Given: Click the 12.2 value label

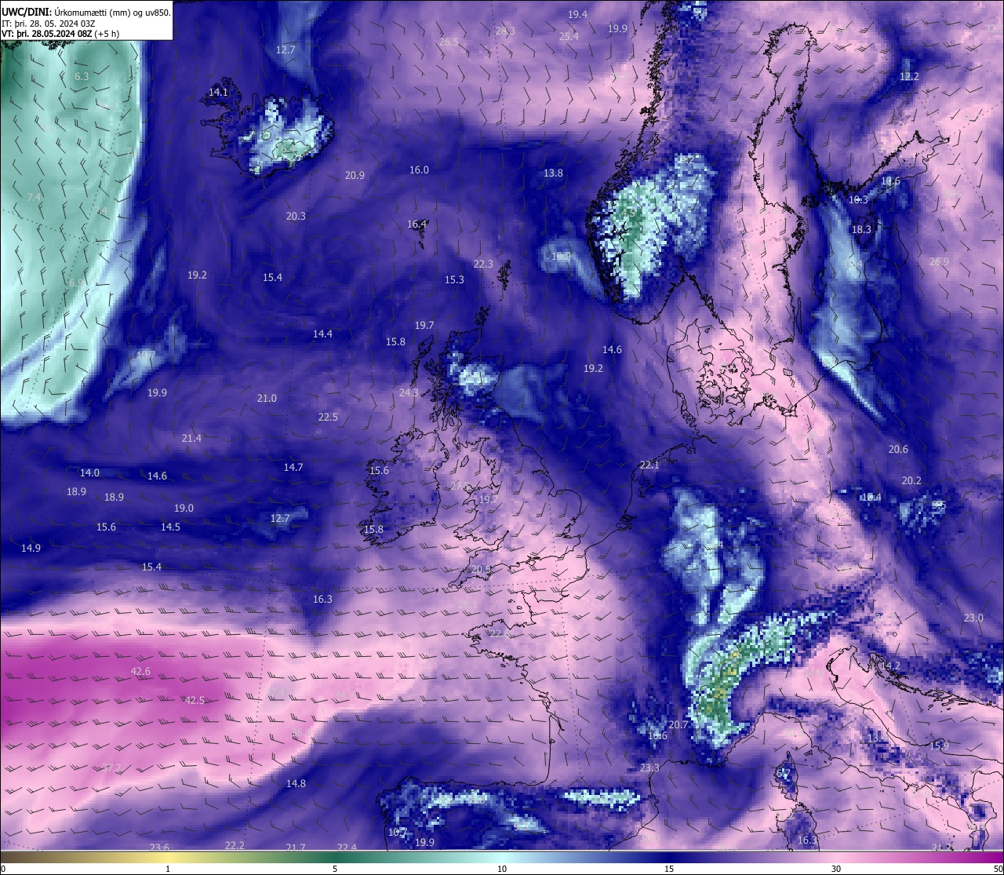Looking at the screenshot, I should (x=909, y=76).
